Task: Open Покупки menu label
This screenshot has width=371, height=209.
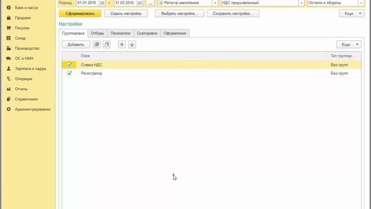Action: 22,28
